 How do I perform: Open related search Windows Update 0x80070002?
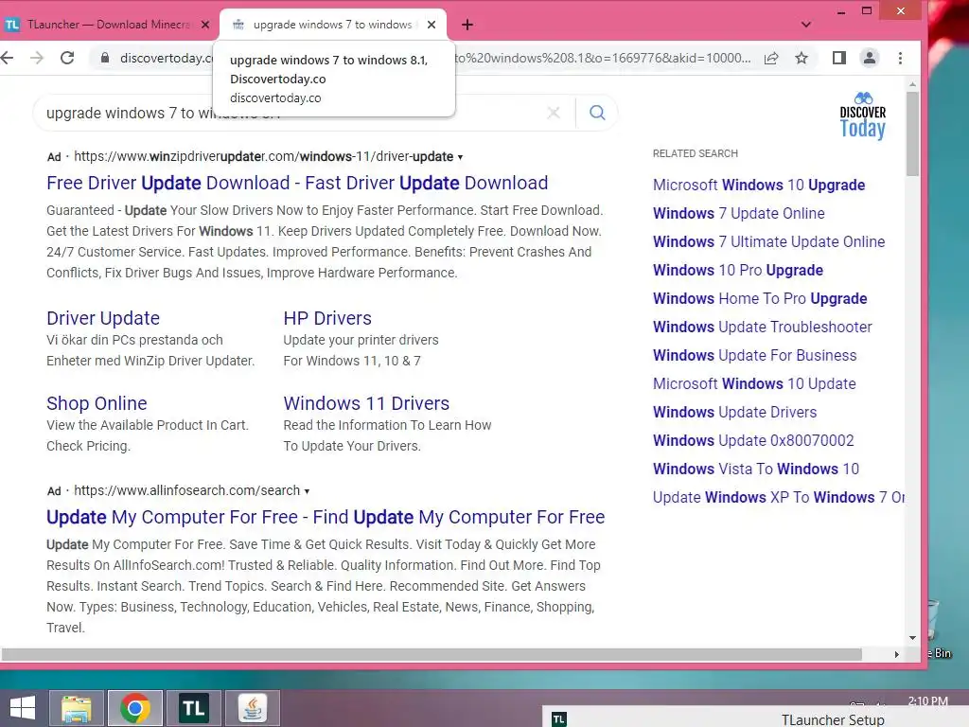(753, 441)
